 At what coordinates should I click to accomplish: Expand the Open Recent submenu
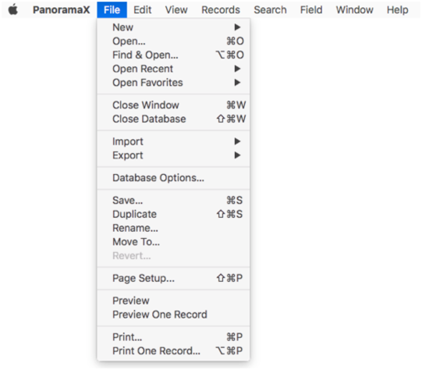[x=173, y=69]
